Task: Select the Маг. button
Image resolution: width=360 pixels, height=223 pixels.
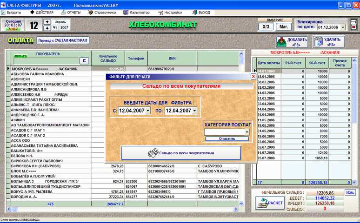Action: pyautogui.click(x=284, y=26)
